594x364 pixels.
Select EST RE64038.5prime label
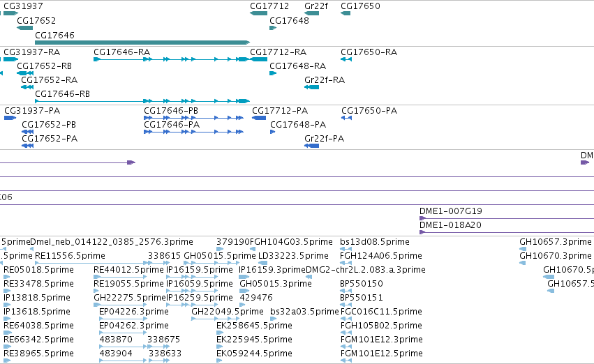(x=38, y=326)
